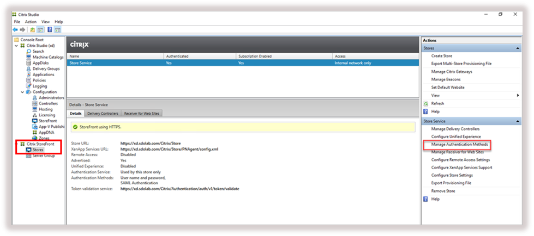534x236 pixels.
Task: Click Remove Store action
Action: pyautogui.click(x=443, y=191)
